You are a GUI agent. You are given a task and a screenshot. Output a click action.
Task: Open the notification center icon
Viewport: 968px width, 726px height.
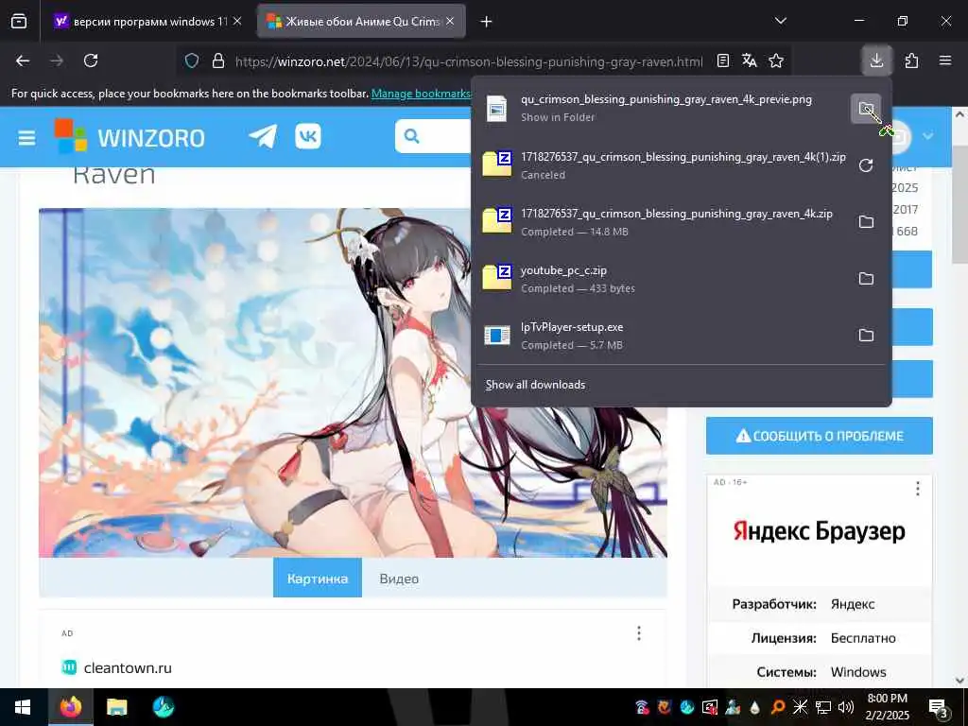point(939,707)
